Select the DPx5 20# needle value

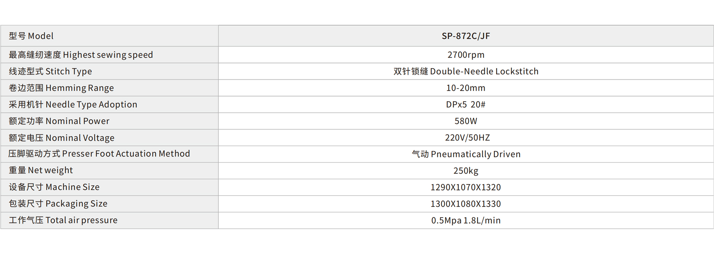[x=466, y=105]
